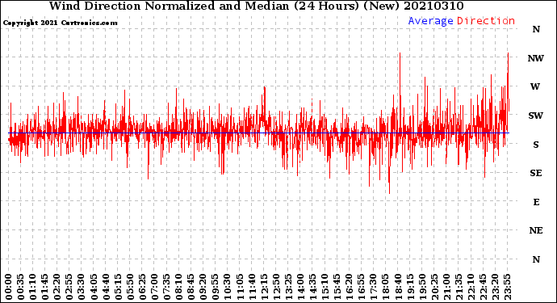Click the '11:05' time label
Image resolution: width=557 pixels, height=303 pixels.
(240, 287)
